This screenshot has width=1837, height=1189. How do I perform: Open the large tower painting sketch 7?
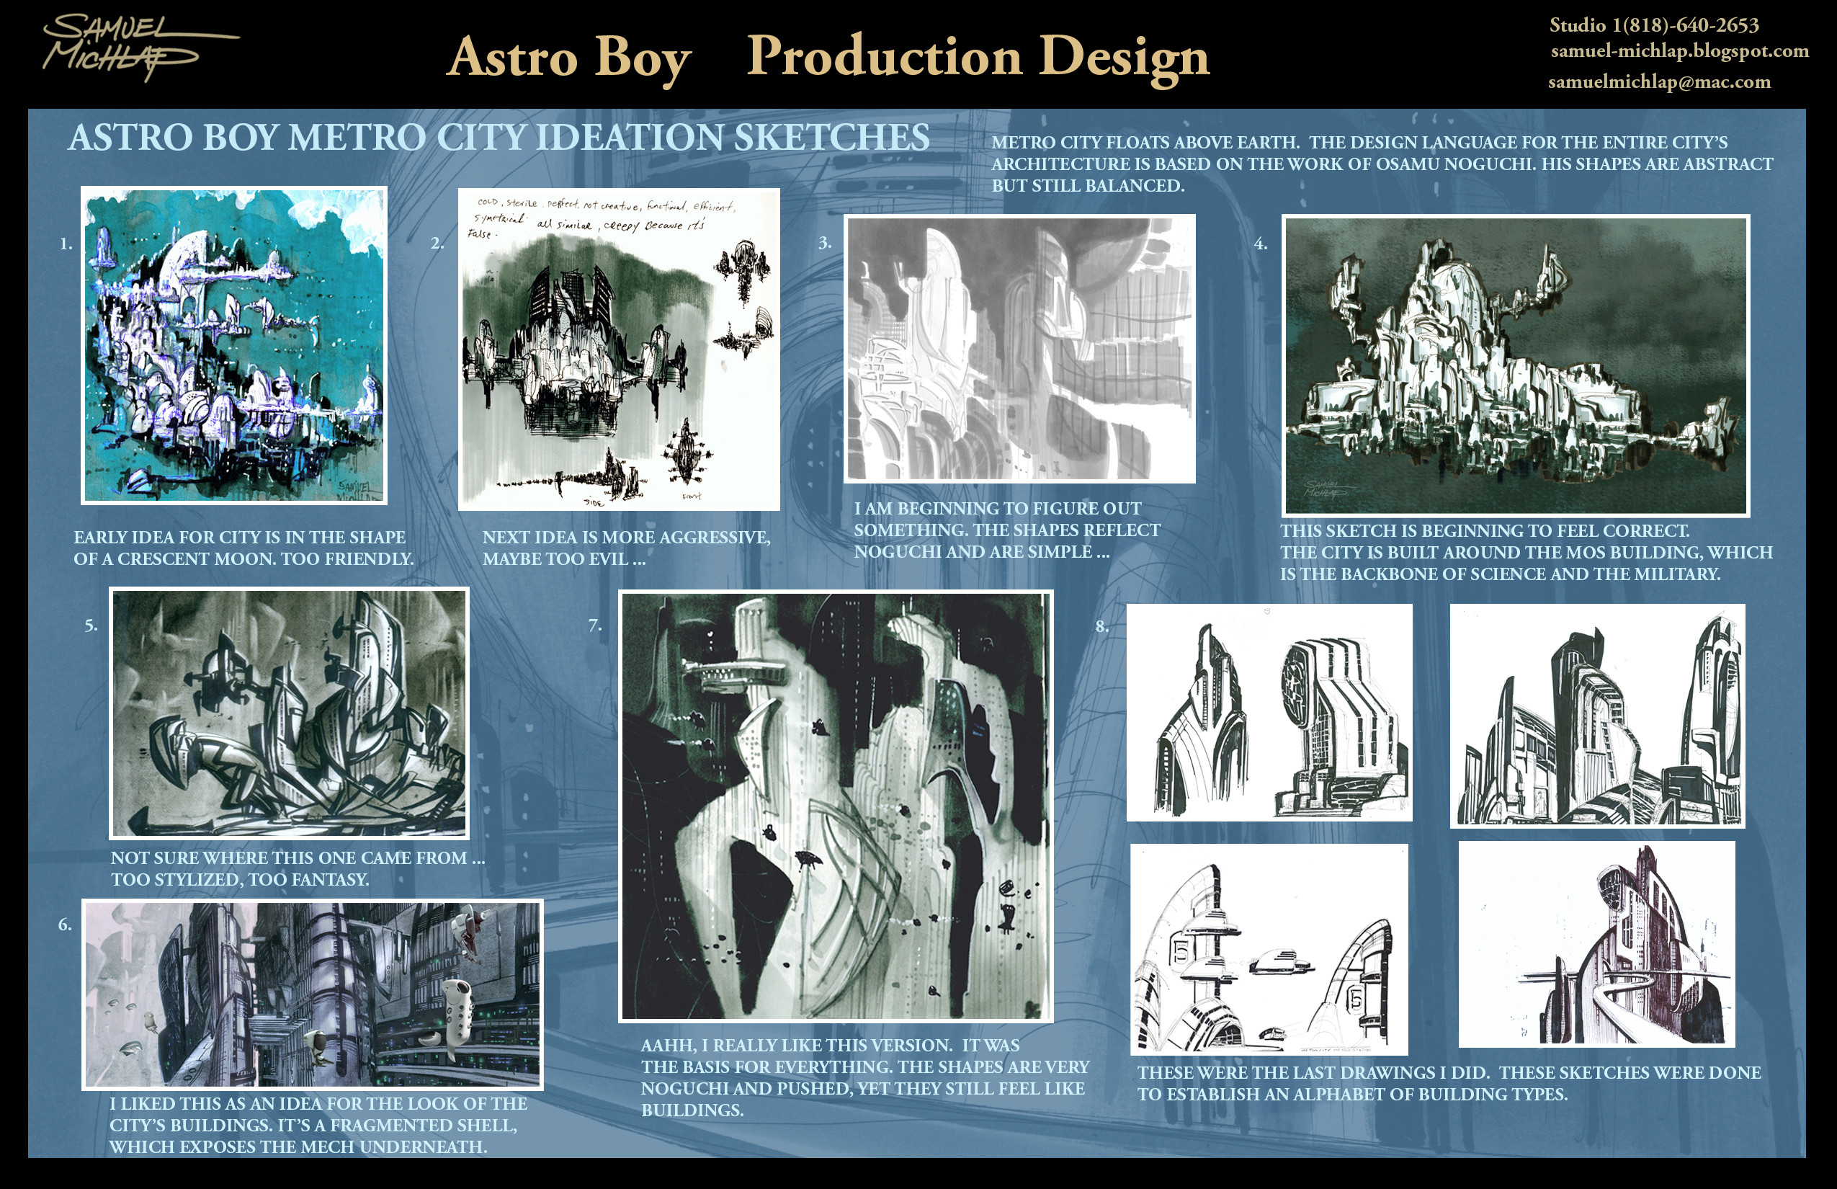click(x=836, y=806)
